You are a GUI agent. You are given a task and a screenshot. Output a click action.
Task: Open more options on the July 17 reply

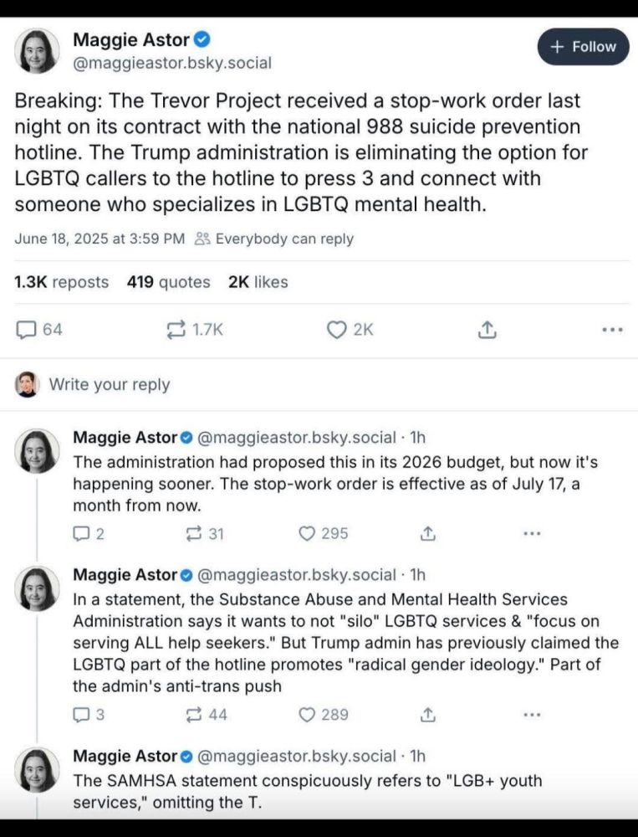532,533
